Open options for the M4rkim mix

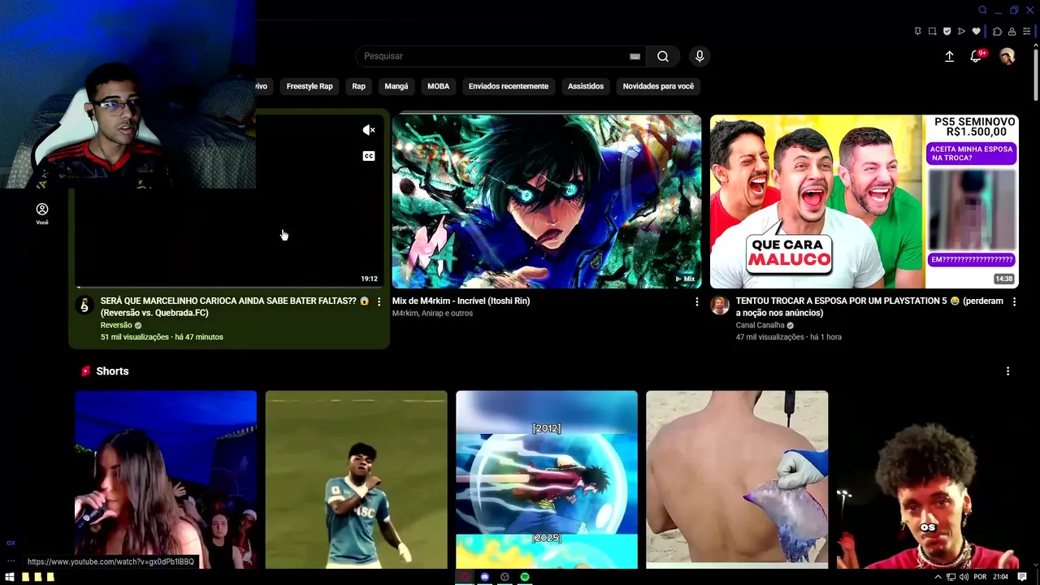[x=696, y=301]
